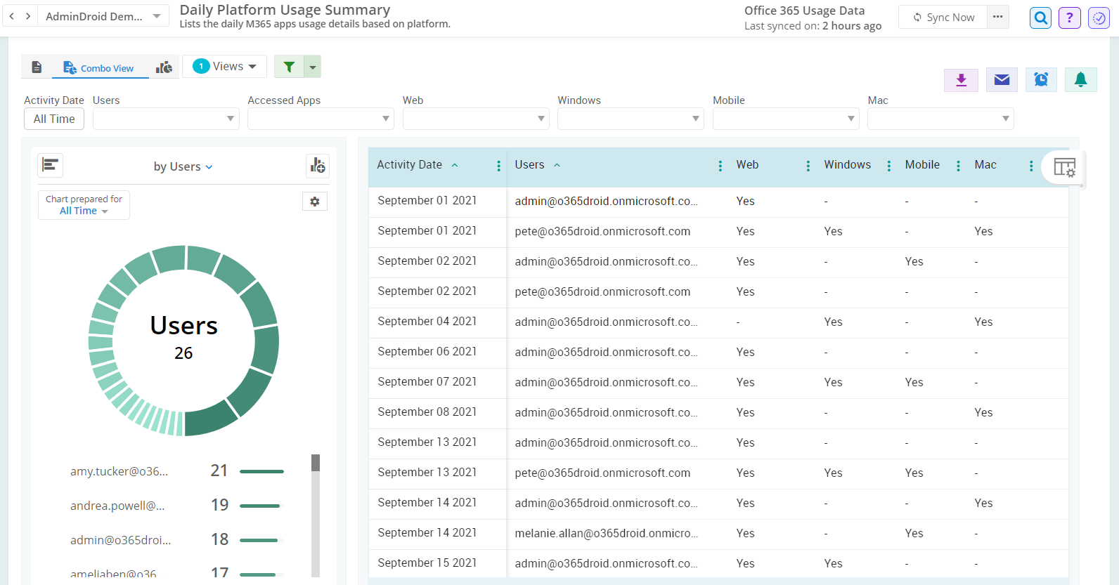Click the All Time activity date button
Viewport: 1119px width, 585px height.
click(54, 119)
